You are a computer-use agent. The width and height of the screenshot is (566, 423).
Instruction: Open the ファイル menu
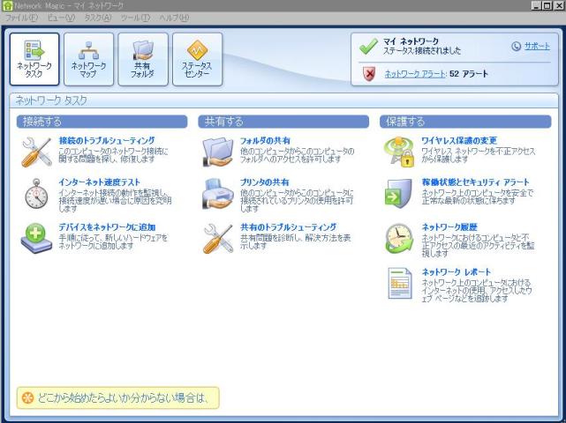21,18
